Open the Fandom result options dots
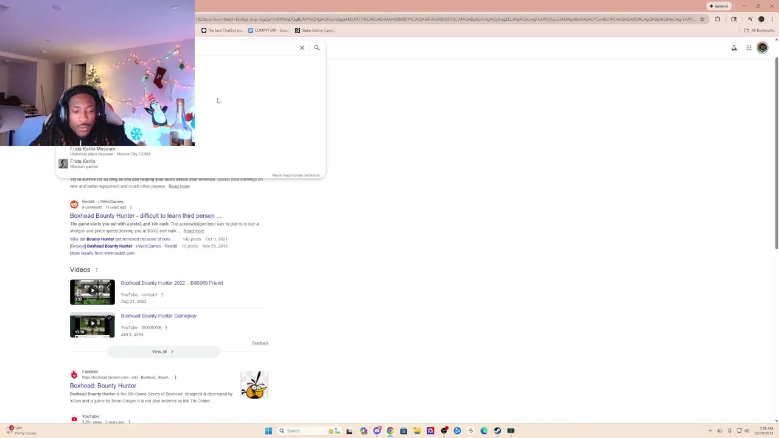The width and height of the screenshot is (779, 438). coord(175,378)
